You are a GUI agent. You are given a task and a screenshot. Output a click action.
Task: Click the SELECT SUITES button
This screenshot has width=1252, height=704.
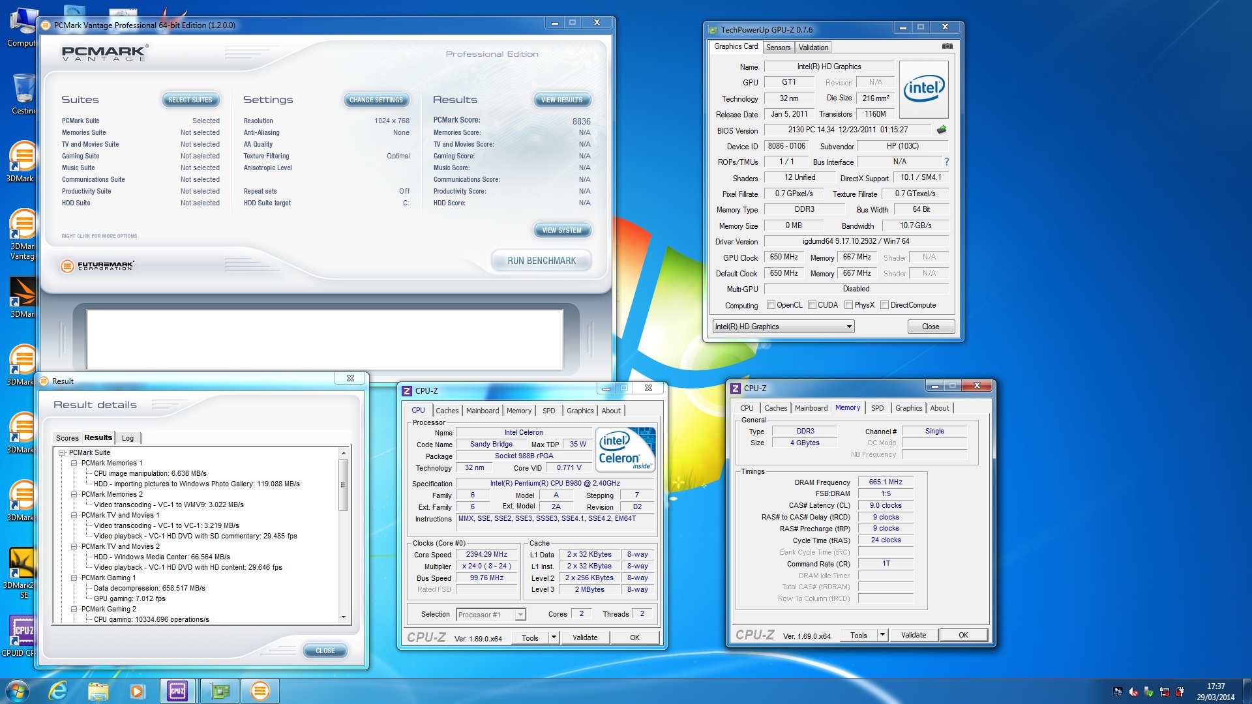190,100
